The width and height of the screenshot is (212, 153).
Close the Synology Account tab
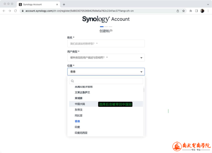click(x=57, y=4)
